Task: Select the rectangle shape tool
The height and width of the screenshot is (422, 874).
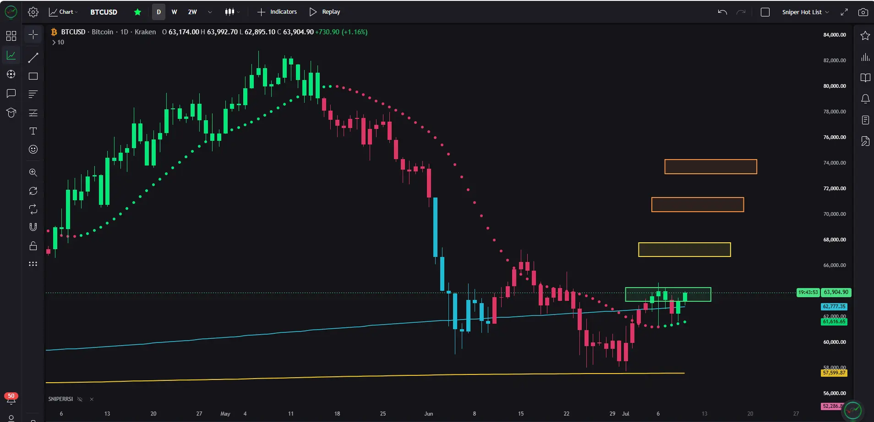Action: [x=33, y=76]
